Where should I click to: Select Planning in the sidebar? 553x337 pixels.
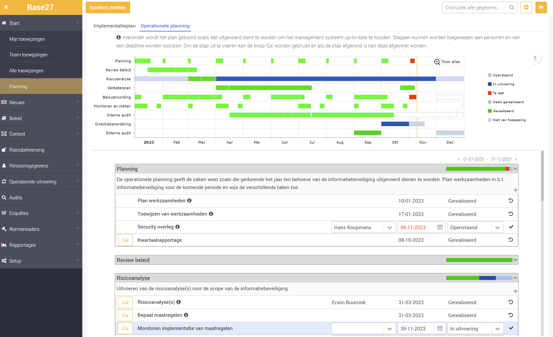(x=41, y=86)
